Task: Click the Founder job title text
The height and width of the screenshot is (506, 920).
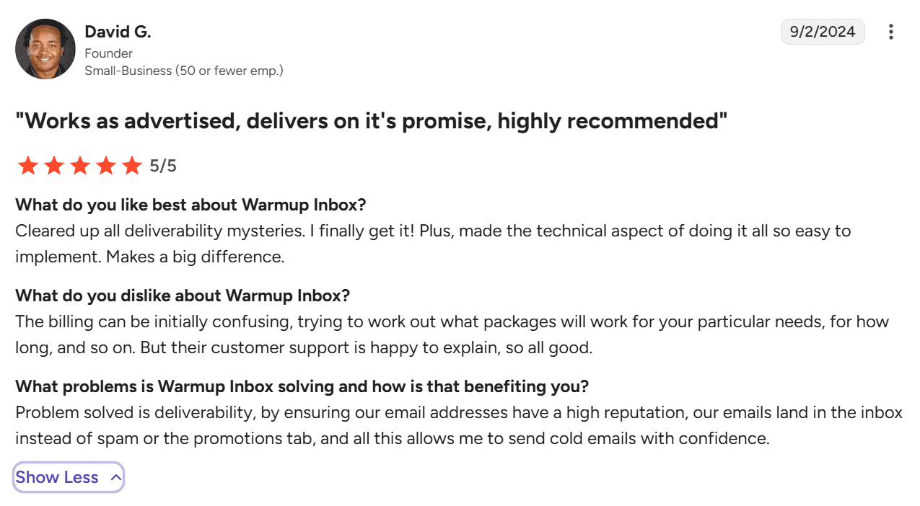Action: [x=108, y=53]
